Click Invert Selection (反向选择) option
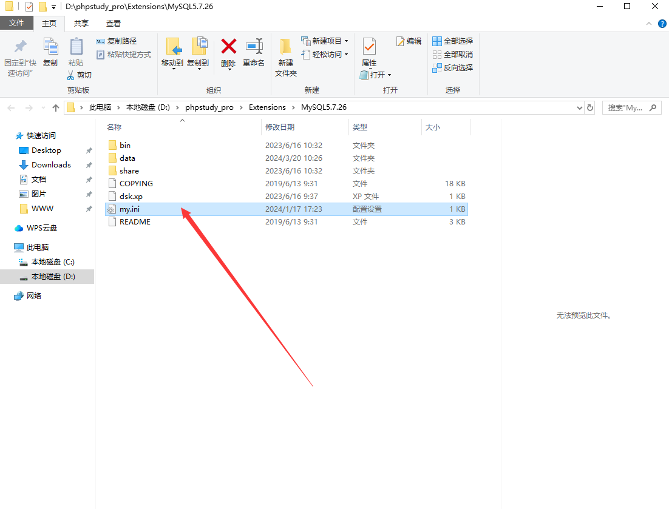Screen dimensions: 669x509 (x=452, y=67)
